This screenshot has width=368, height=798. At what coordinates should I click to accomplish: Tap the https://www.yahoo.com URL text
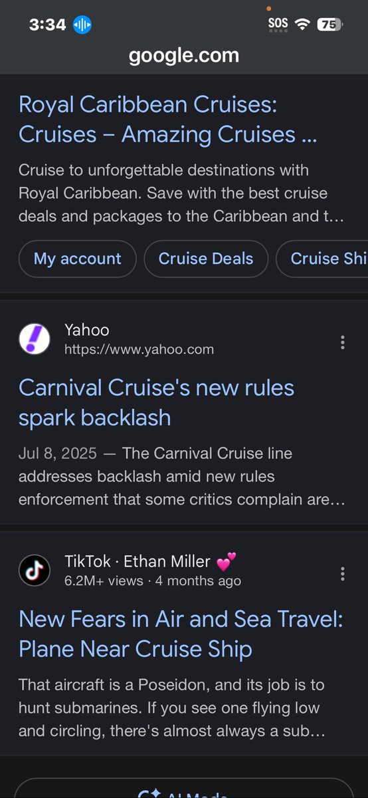(x=139, y=349)
